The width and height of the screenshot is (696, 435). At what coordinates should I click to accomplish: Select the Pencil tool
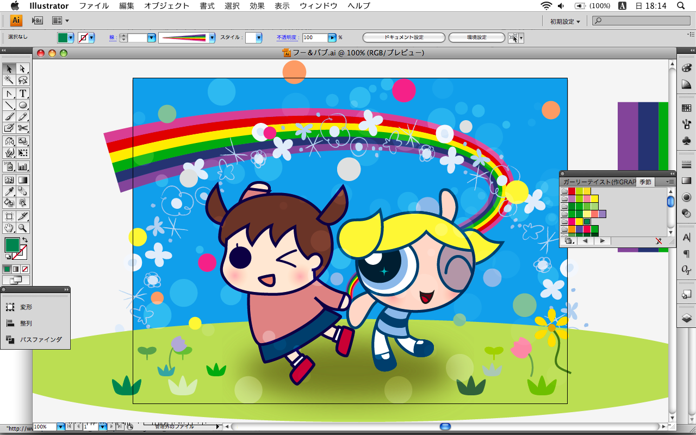pos(23,117)
